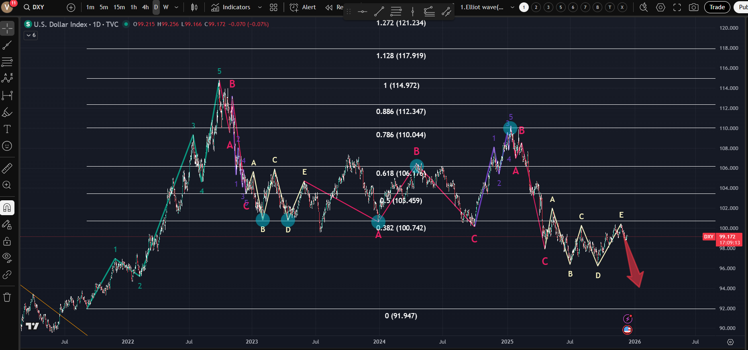This screenshot has width=748, height=350.
Task: Select the crosshair cursor tool
Action: click(7, 28)
